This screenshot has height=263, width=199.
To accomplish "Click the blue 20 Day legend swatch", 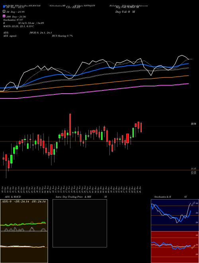I will (4, 7).
